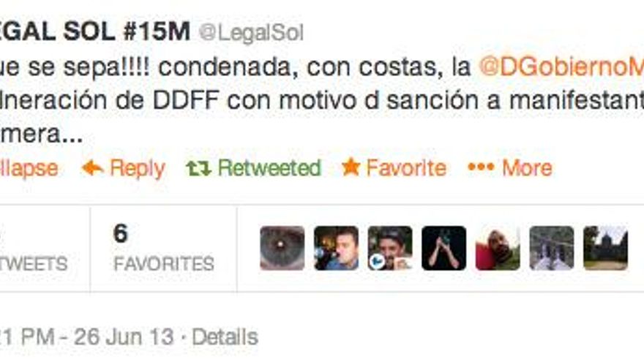The image size is (644, 362).
Task: Open the eye avatar user profile
Action: [x=282, y=248]
